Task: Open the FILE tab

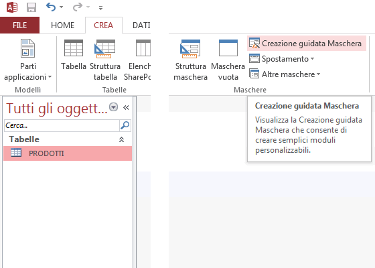Action: (19, 25)
